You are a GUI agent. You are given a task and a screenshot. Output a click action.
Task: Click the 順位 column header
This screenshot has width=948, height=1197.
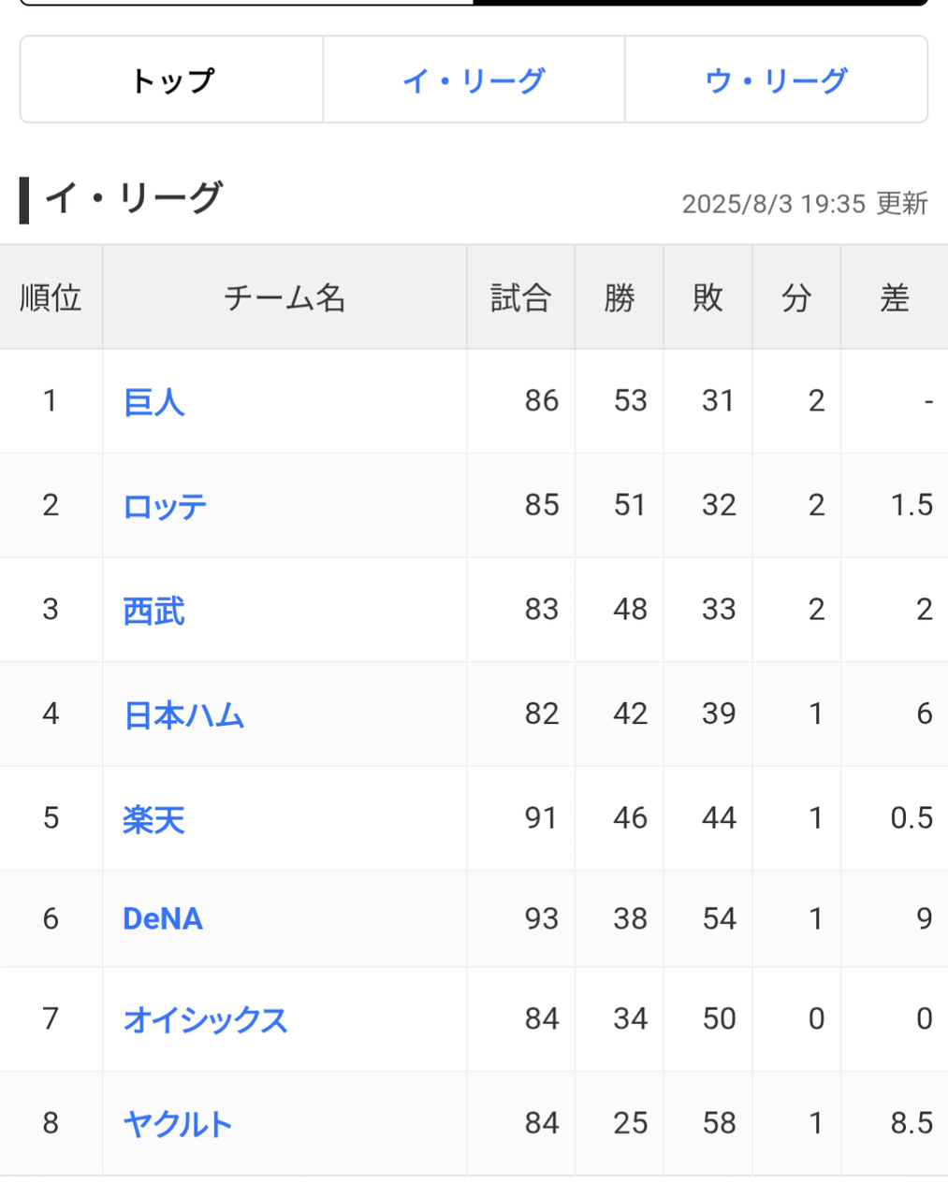[51, 298]
